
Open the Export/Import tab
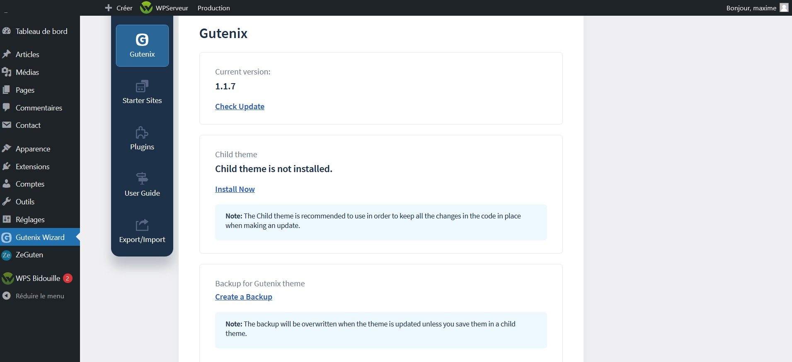tap(142, 231)
